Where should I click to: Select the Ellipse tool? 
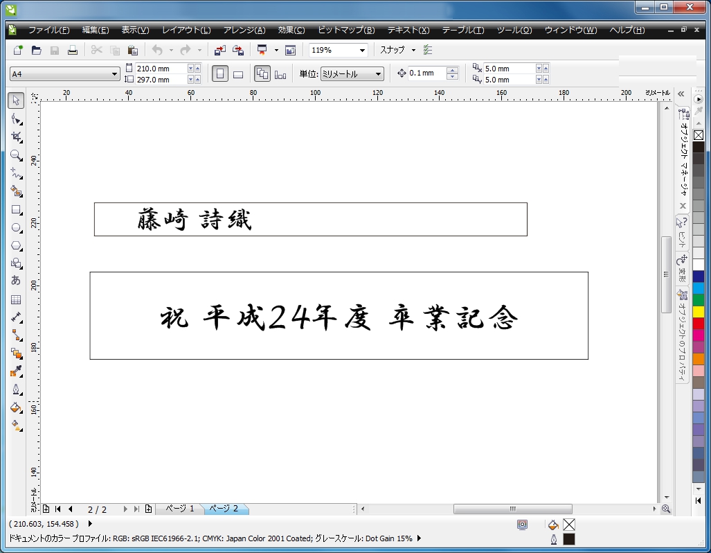(16, 227)
